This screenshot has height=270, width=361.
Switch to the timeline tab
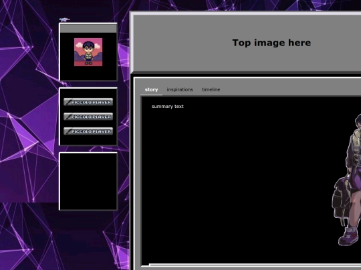coord(211,89)
